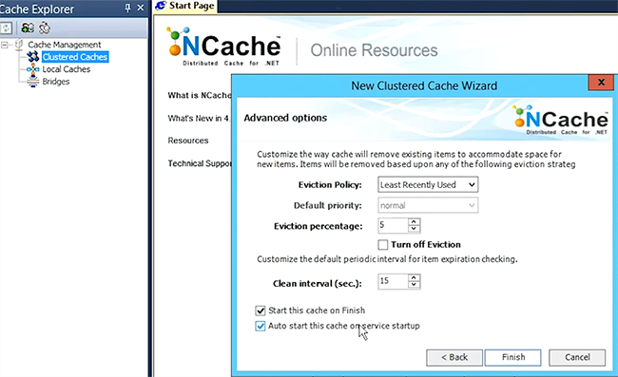
Task: Decrease Clean interval with down arrow
Action: pyautogui.click(x=414, y=285)
